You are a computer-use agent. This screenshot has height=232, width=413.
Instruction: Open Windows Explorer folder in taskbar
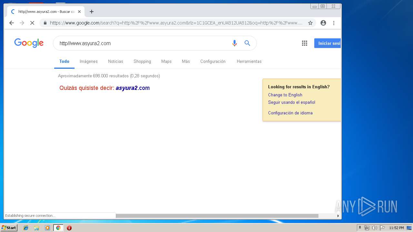(x=36, y=228)
